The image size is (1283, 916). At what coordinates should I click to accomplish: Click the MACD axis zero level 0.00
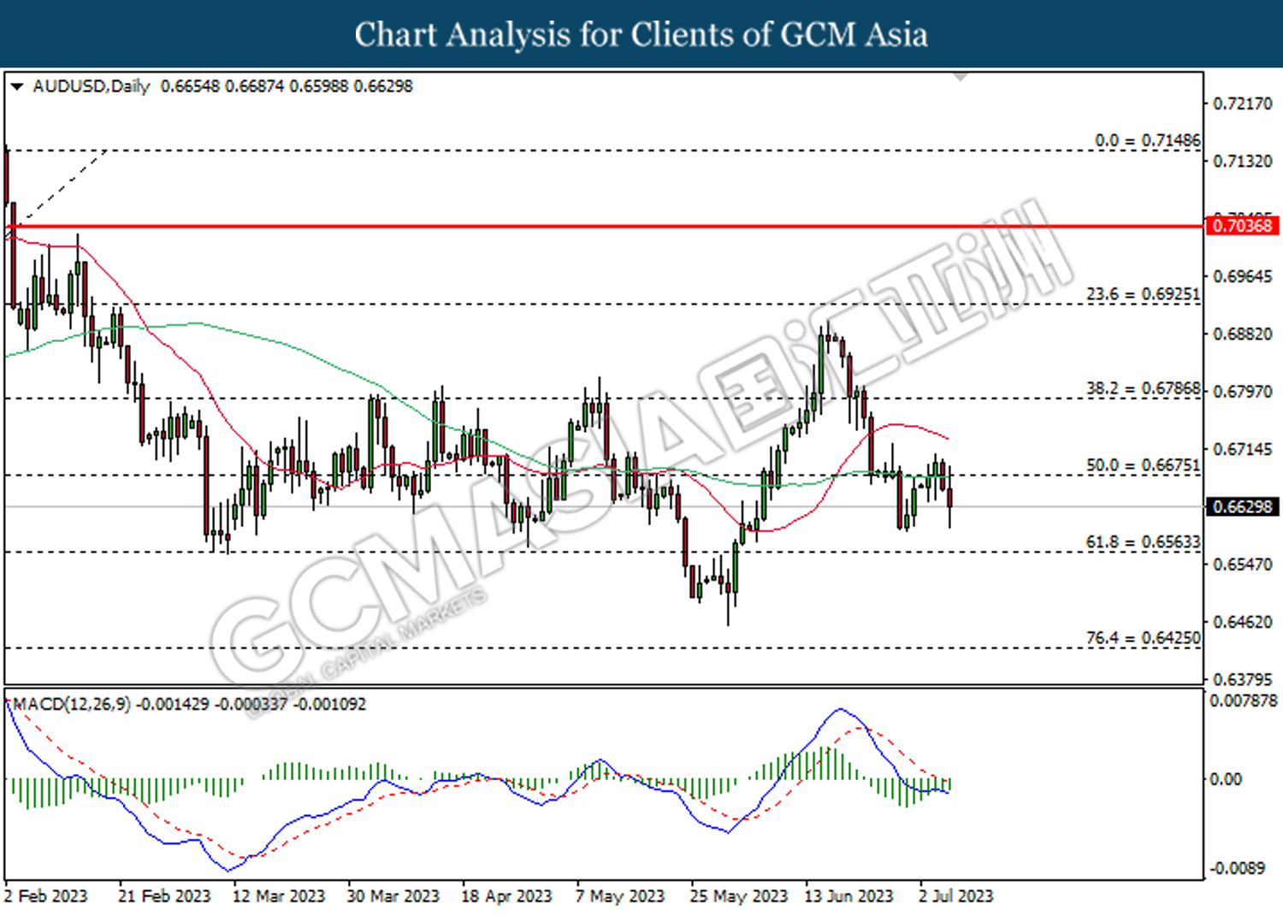(1226, 779)
